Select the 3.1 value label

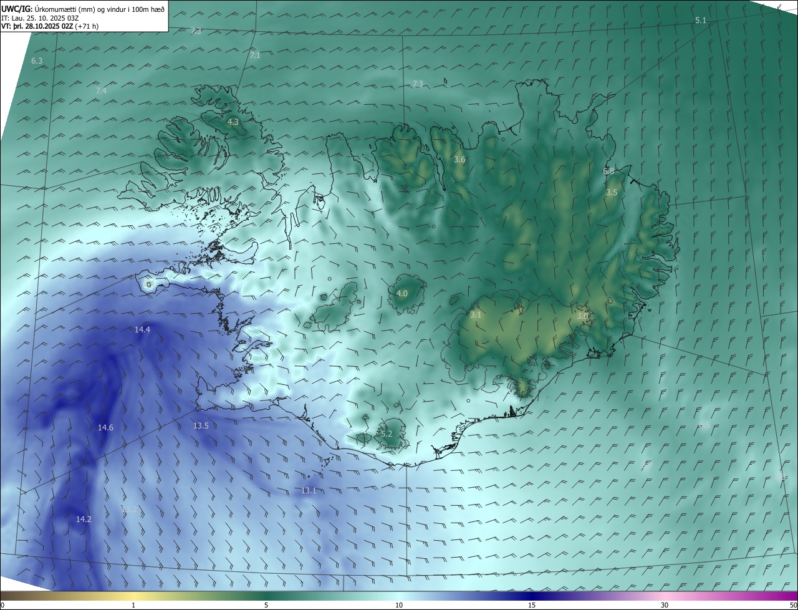click(x=476, y=315)
